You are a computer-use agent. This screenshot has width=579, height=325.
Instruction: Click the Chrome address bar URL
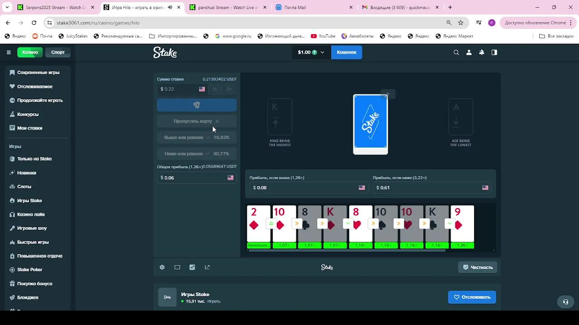pyautogui.click(x=98, y=23)
